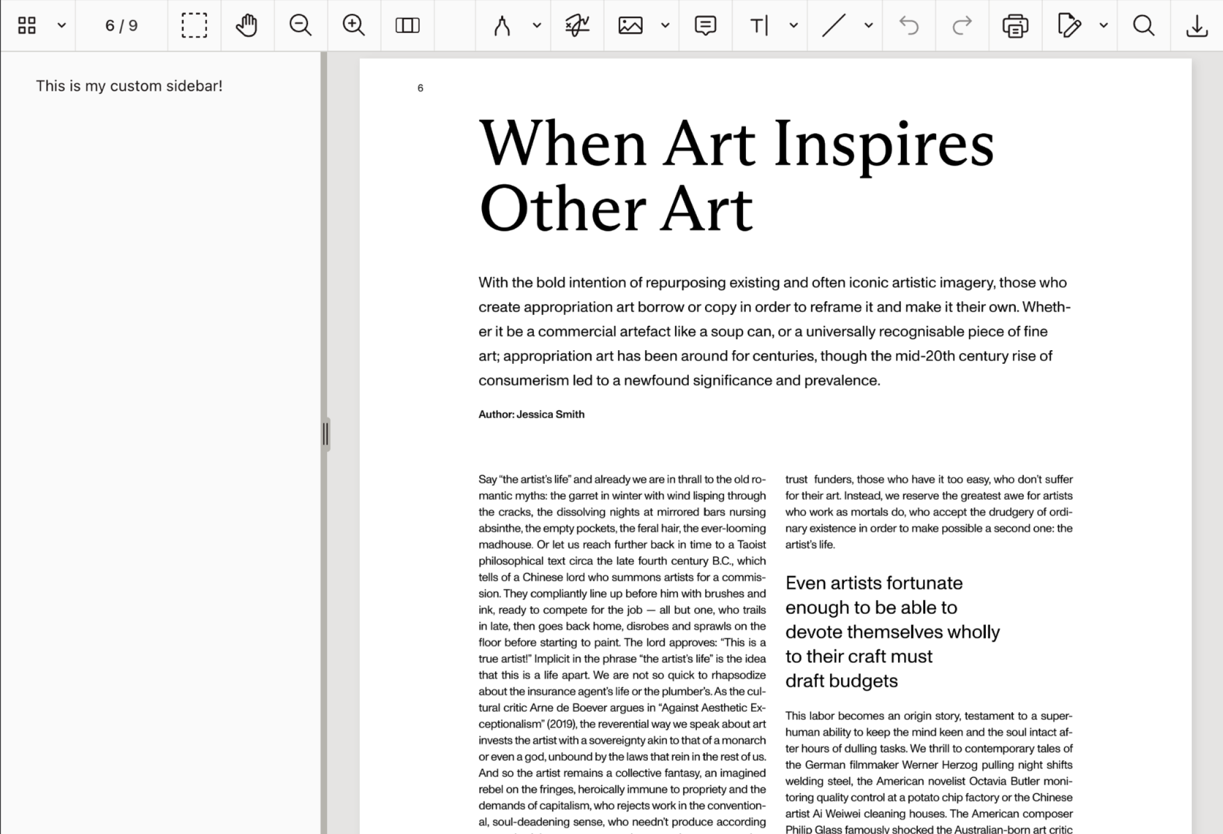Toggle the page layout columns view
Image resolution: width=1223 pixels, height=834 pixels.
click(407, 26)
